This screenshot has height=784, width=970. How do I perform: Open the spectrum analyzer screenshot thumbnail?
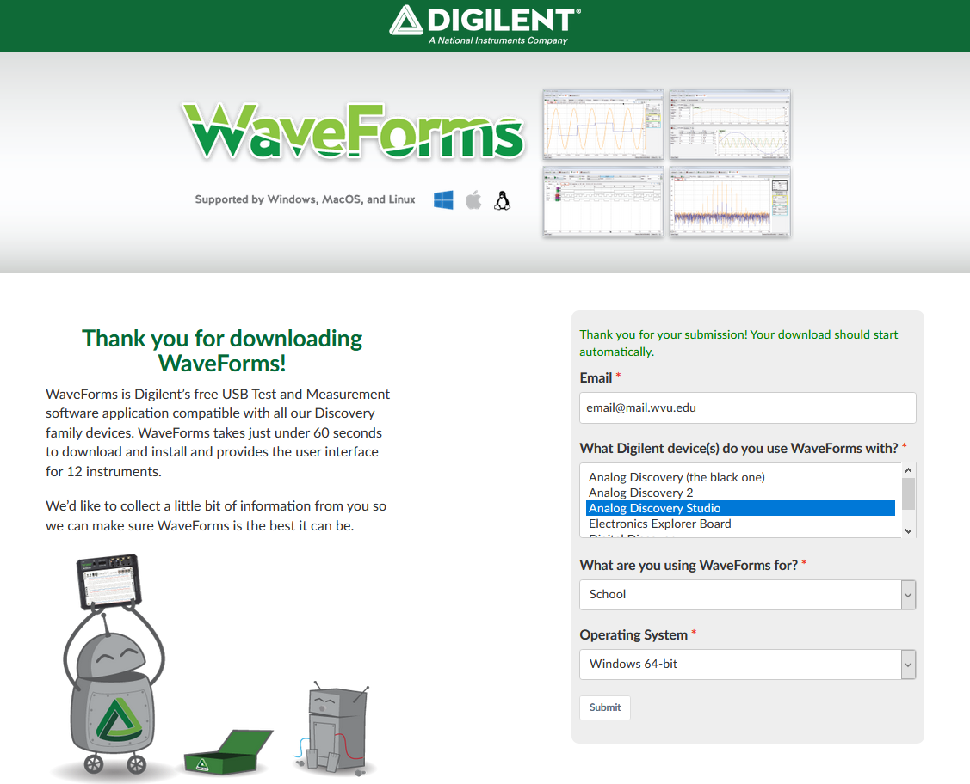(x=730, y=201)
